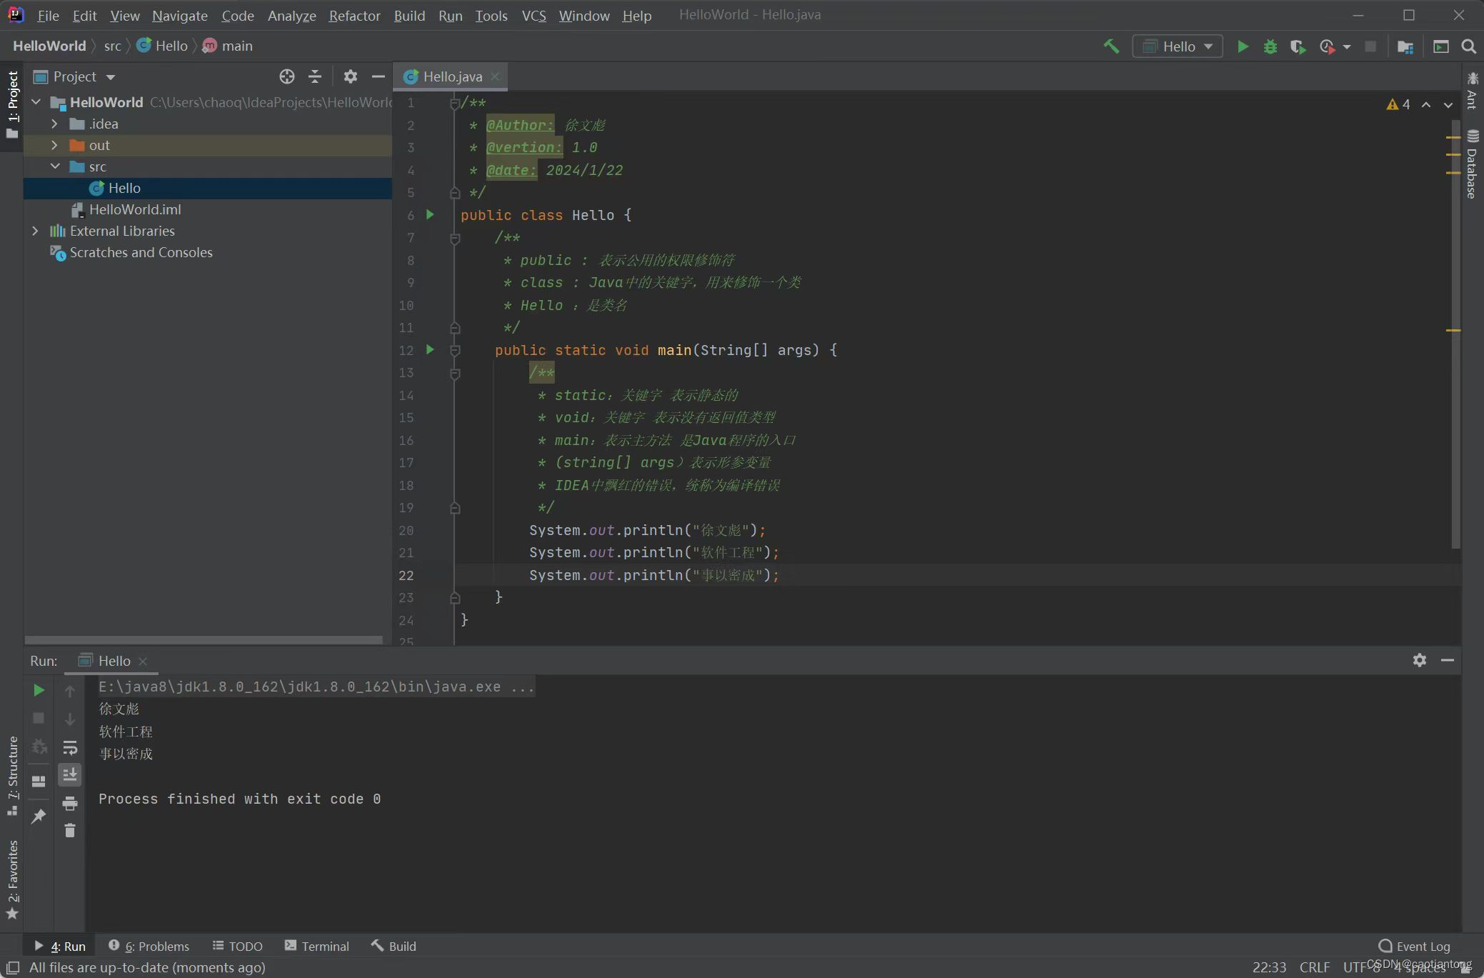1484x978 pixels.
Task: Switch to Terminal tool window tab
Action: pos(317,946)
